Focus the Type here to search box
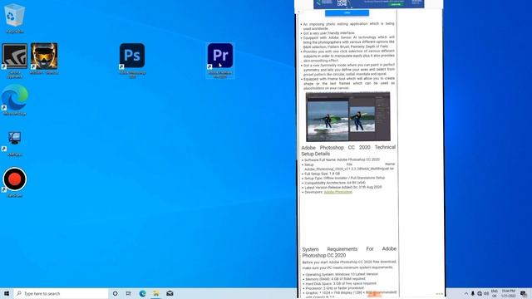The width and height of the screenshot is (532, 299). click(x=61, y=293)
